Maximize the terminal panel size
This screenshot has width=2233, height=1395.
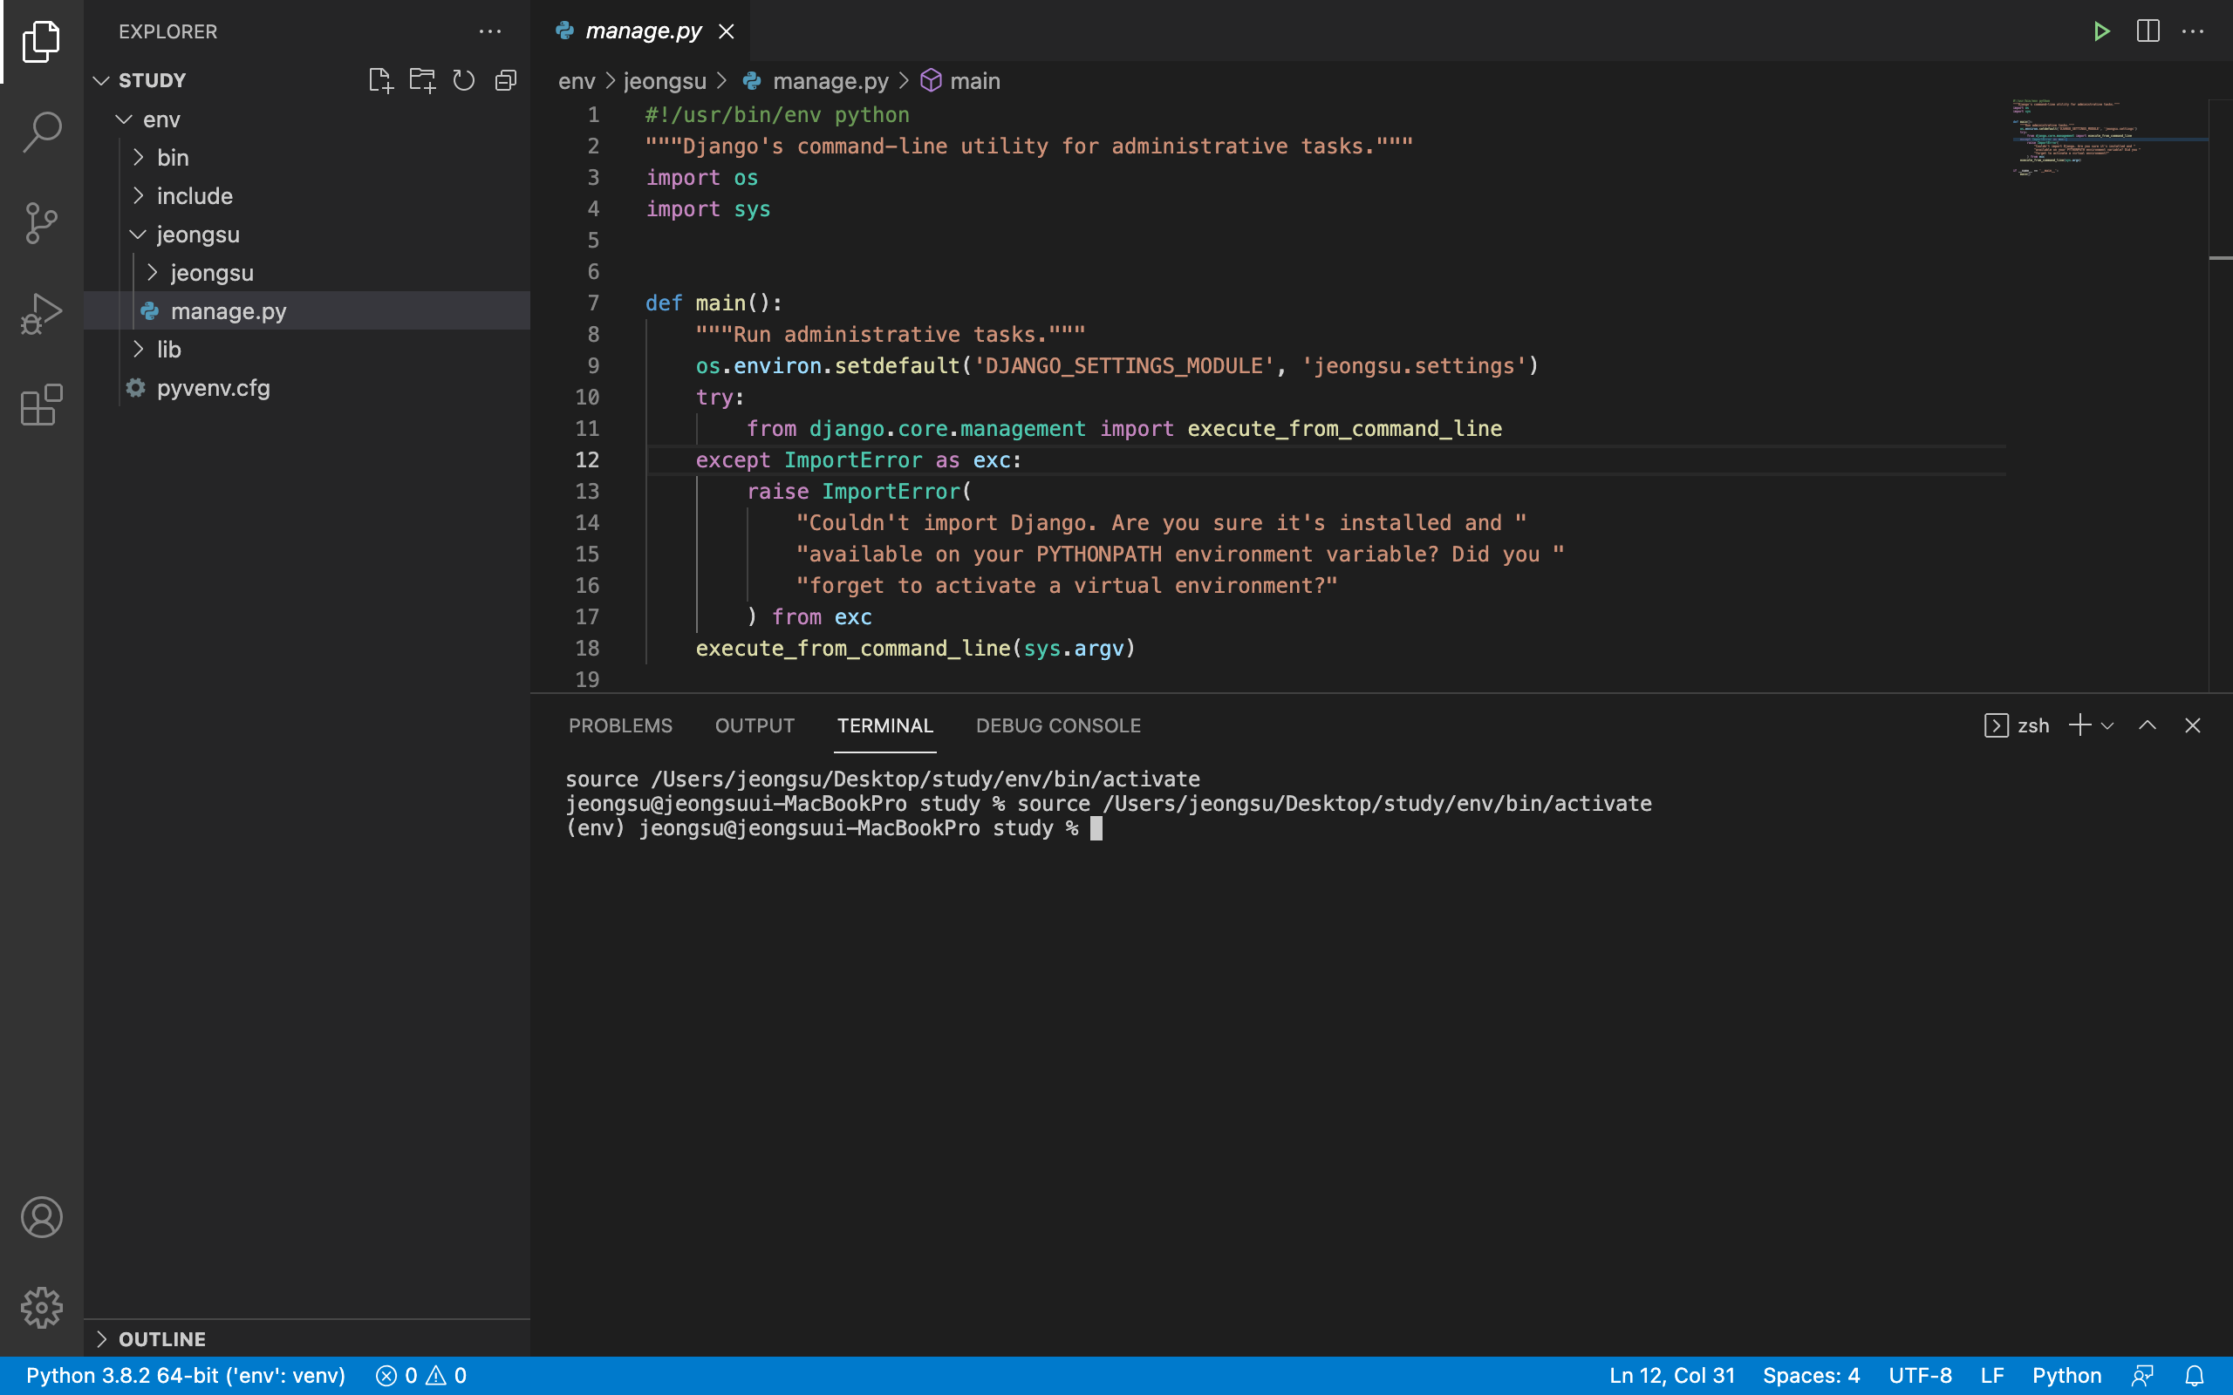pos(2148,725)
